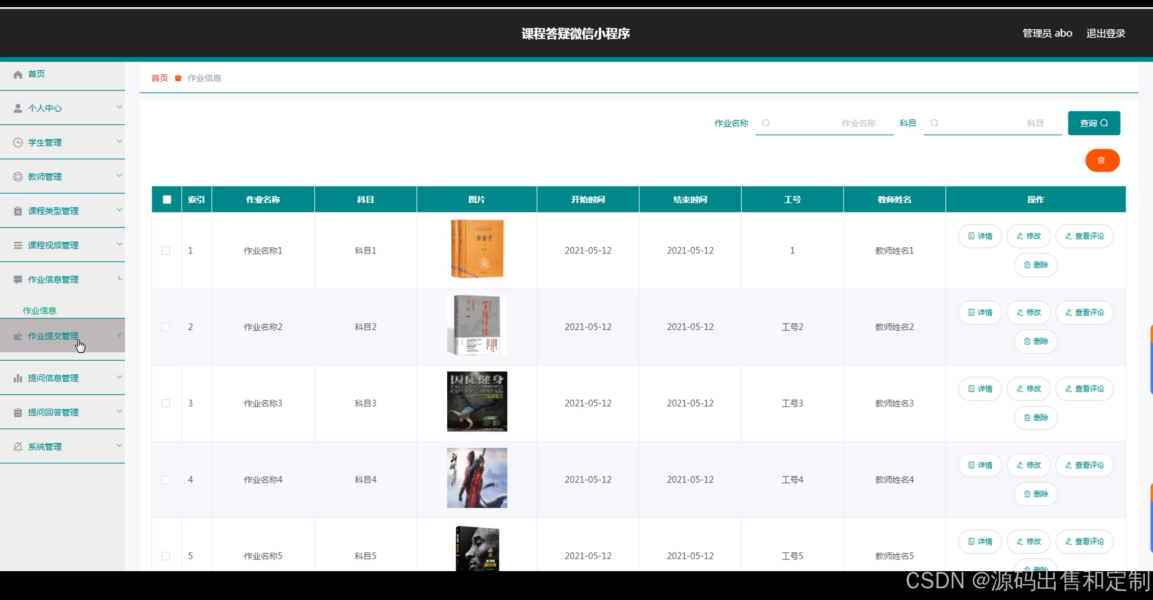Screen dimensions: 1153x600
Task: Click 退出登录 to log out
Action: tap(1105, 33)
